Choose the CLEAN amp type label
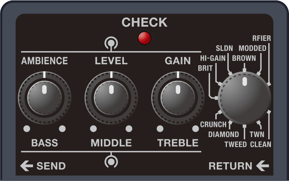The height and width of the screenshot is (181, 289). point(261,145)
